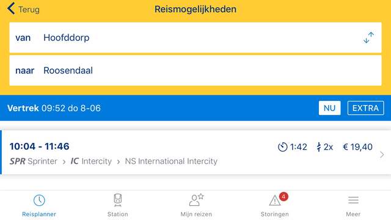Edit the naar Roosendaal station field
This screenshot has width=391, height=220.
click(x=195, y=70)
